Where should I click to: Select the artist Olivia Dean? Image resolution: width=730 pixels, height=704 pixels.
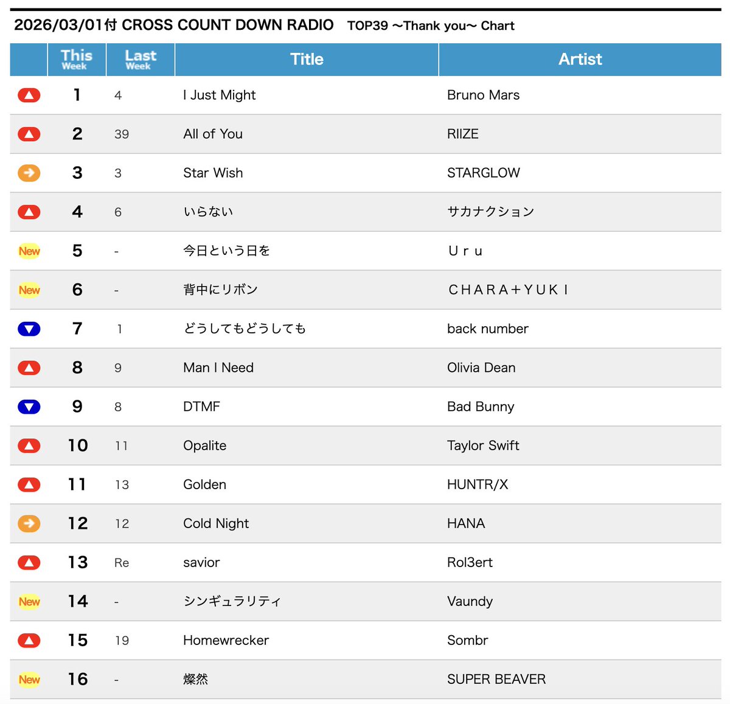481,368
